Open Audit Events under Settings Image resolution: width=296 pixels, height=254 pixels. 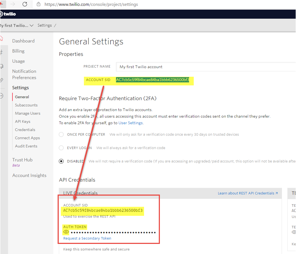(26, 146)
